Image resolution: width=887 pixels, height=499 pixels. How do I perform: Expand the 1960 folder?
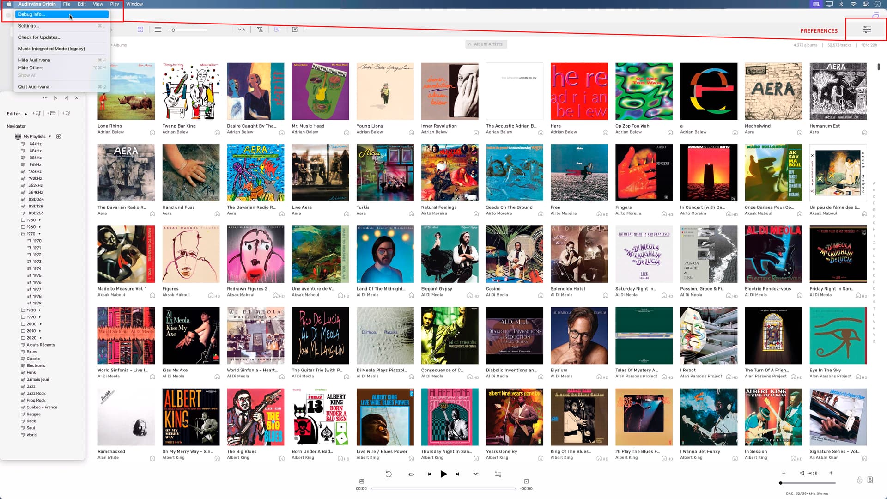(40, 227)
